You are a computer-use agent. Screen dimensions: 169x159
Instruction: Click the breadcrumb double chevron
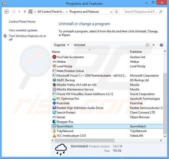pyautogui.click(x=35, y=12)
